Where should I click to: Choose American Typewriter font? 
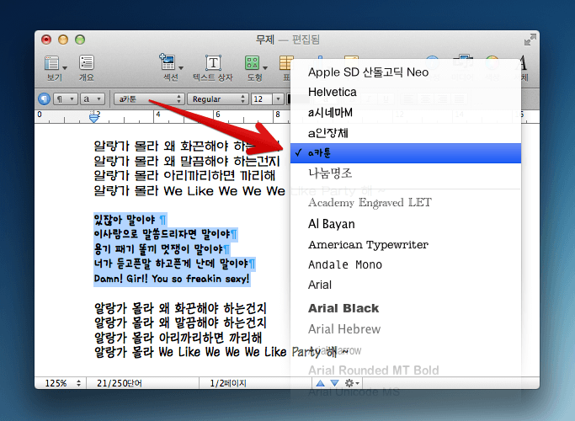click(x=406, y=244)
